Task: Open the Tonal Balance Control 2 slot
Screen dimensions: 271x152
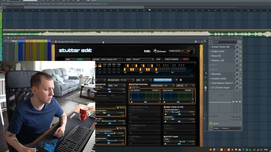Action: (222, 83)
